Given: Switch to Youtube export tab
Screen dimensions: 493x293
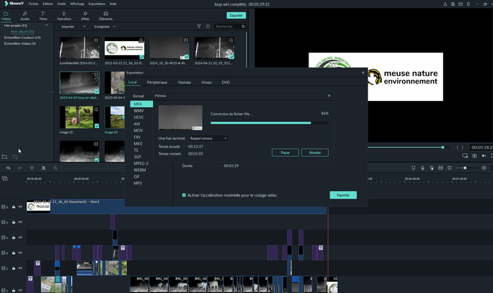Looking at the screenshot, I should (x=185, y=82).
